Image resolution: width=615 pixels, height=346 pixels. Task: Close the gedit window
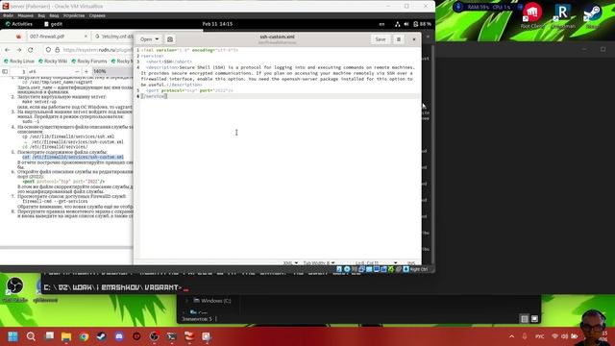point(414,39)
